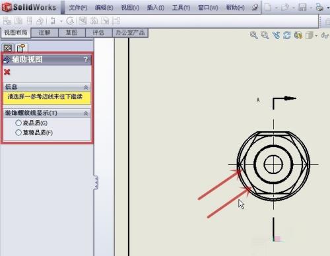
Task: Open the 评估 tab
Action: click(x=98, y=33)
